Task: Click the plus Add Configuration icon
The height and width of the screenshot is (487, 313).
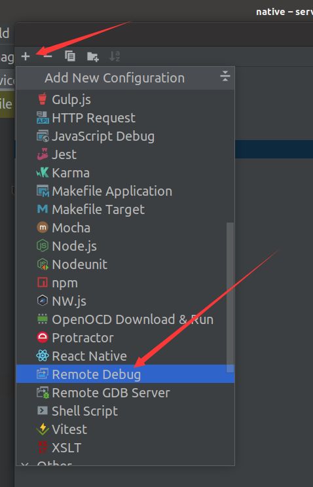Action: (x=26, y=56)
